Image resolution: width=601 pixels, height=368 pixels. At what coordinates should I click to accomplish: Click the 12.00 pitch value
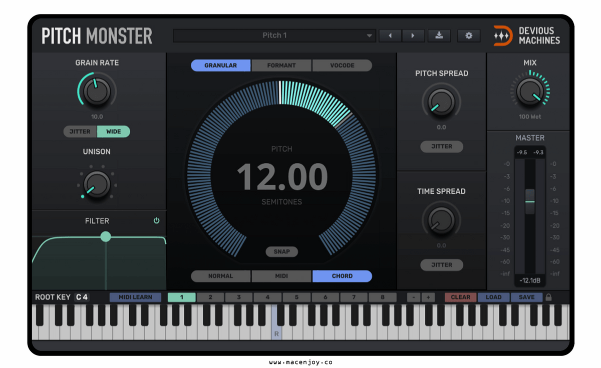click(281, 176)
